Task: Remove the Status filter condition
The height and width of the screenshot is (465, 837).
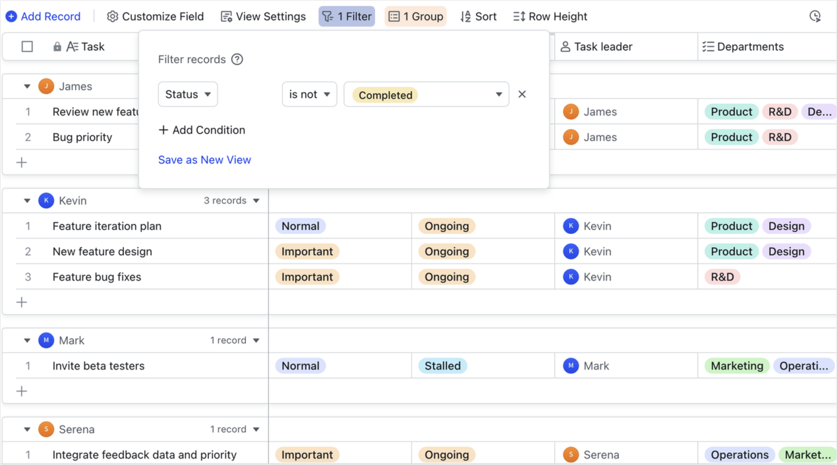Action: click(522, 94)
